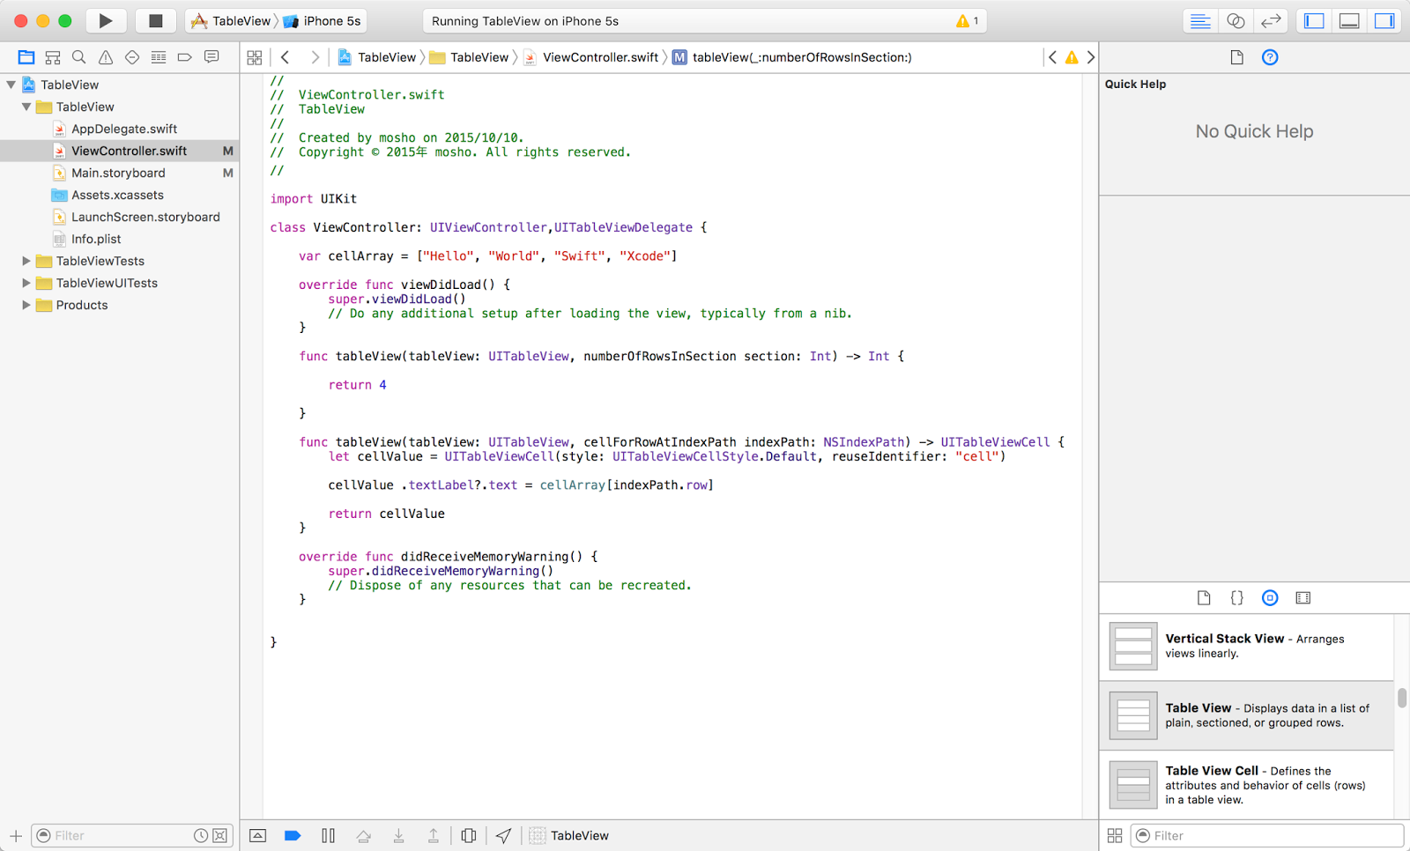Click TableView folder in jump bar
The width and height of the screenshot is (1410, 851).
point(470,57)
